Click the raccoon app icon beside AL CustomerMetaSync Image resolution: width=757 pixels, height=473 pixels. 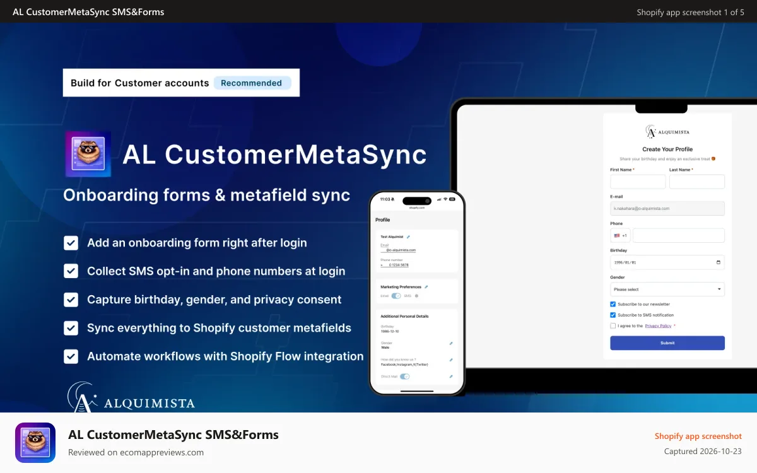click(x=88, y=154)
